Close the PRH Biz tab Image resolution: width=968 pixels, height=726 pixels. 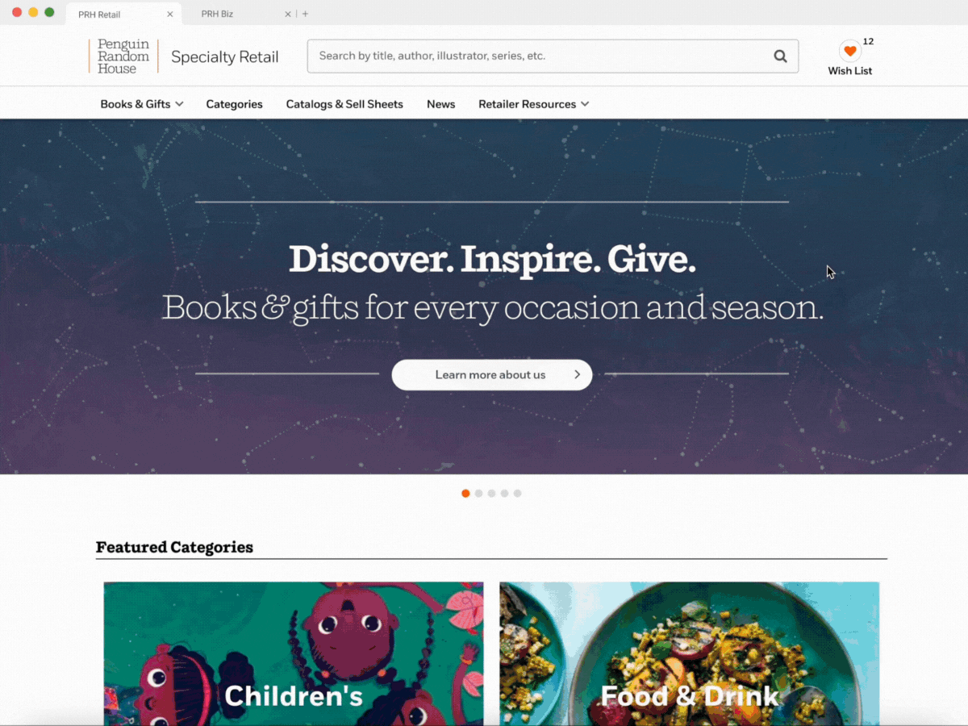coord(288,15)
